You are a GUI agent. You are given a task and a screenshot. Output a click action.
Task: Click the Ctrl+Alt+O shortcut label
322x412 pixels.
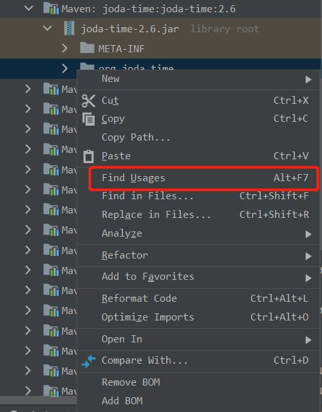click(x=279, y=317)
